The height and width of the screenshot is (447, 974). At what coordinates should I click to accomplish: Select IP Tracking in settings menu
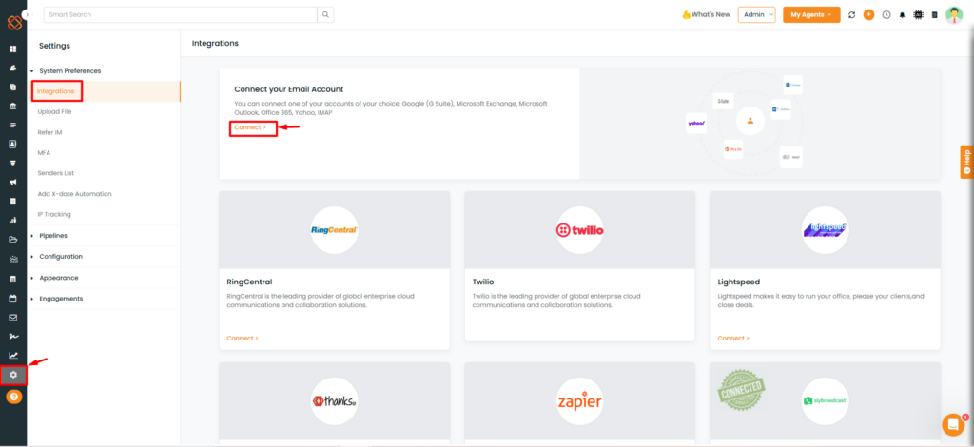[54, 214]
